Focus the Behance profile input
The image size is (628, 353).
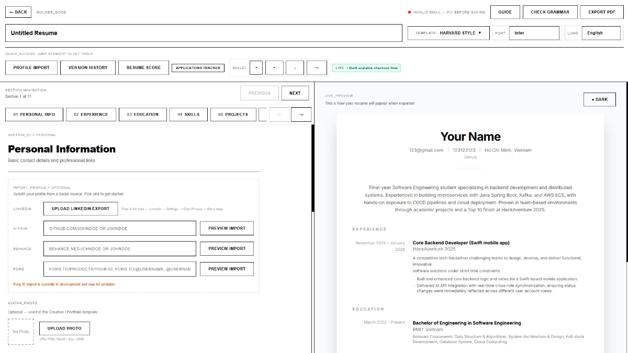pyautogui.click(x=120, y=249)
